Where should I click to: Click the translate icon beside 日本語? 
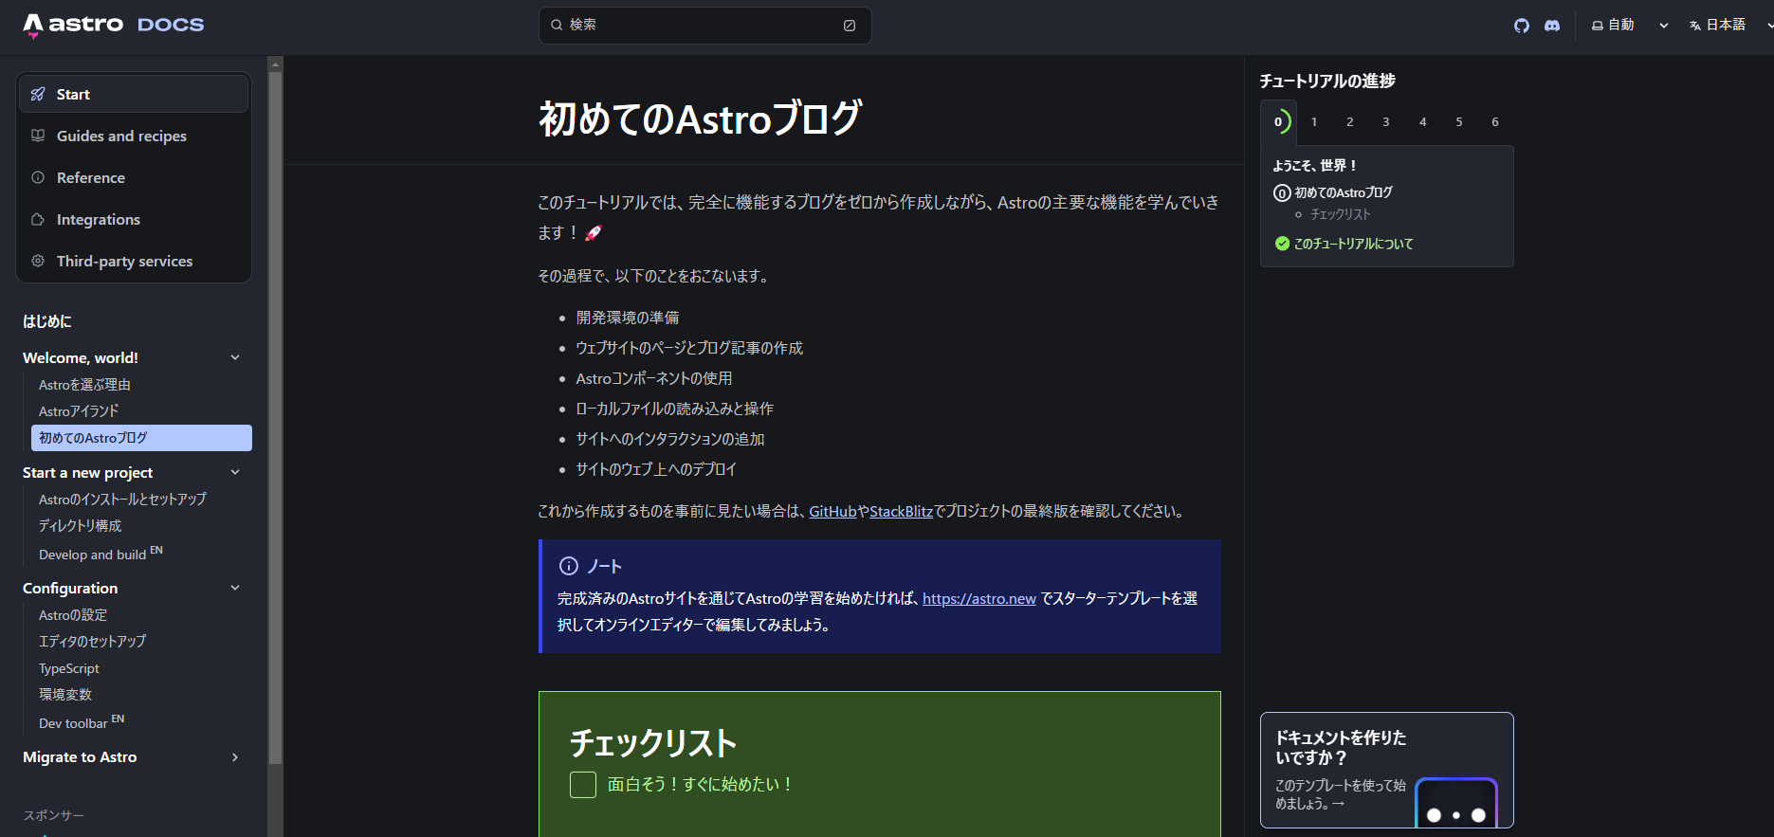coord(1695,26)
